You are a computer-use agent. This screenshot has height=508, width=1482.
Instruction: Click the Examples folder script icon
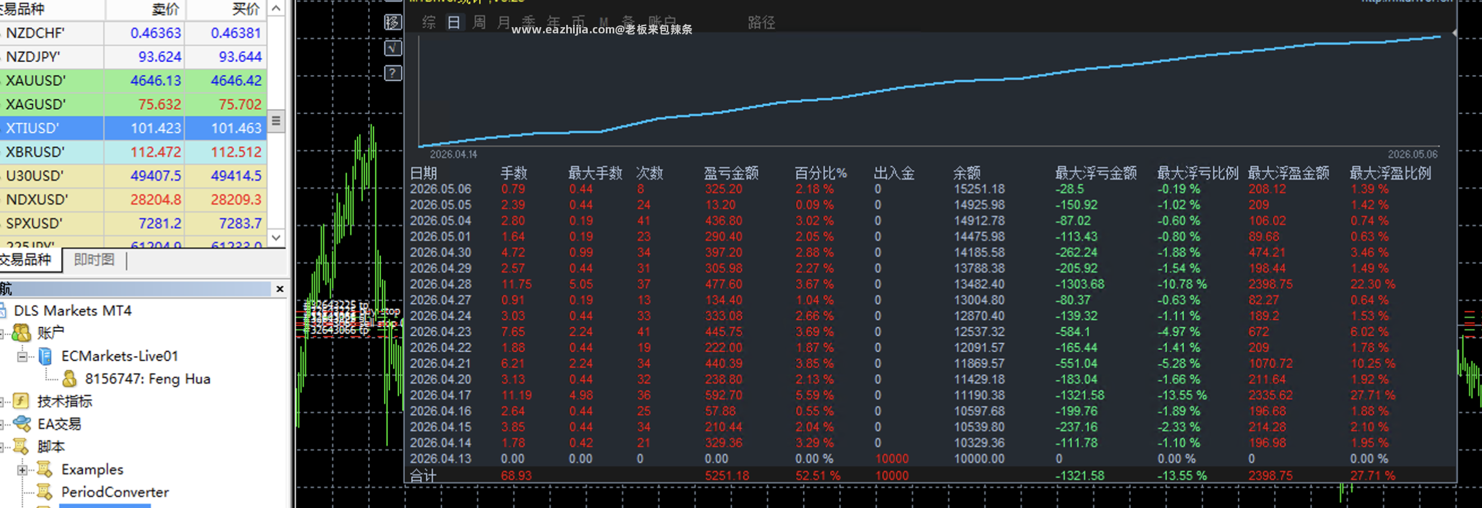(45, 470)
